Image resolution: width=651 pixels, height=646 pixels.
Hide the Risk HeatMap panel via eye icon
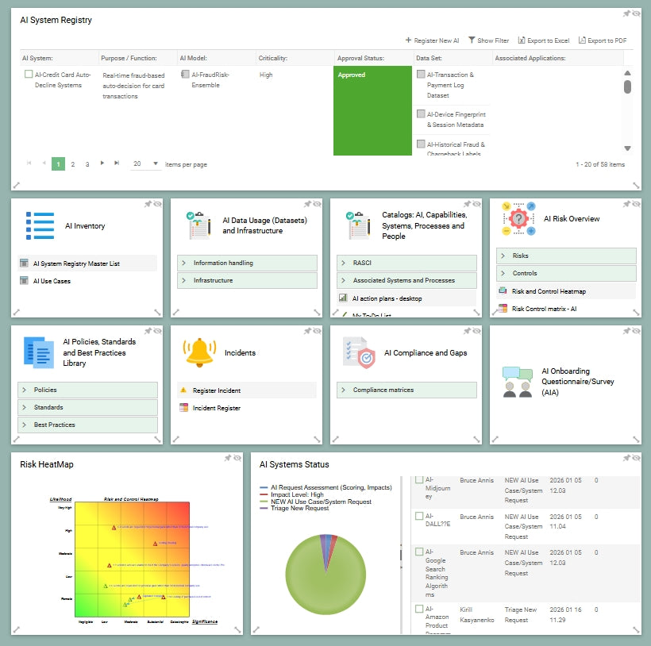tap(237, 458)
